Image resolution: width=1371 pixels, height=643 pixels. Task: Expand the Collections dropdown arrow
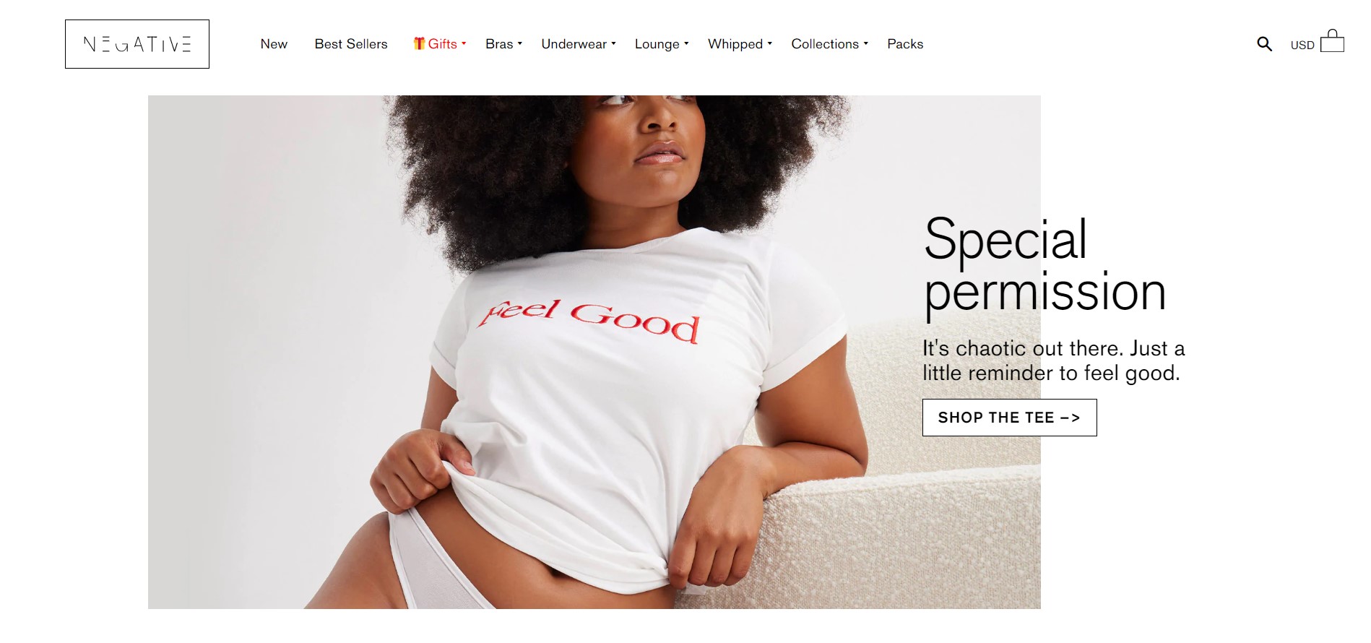coord(866,43)
